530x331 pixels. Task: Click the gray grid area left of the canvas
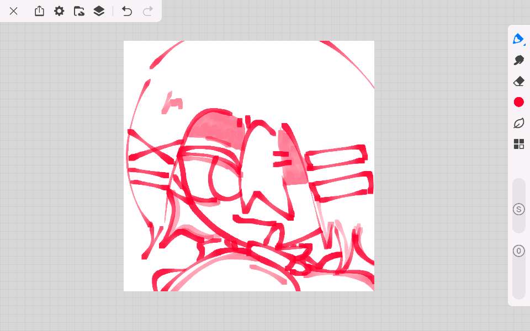pyautogui.click(x=61, y=165)
